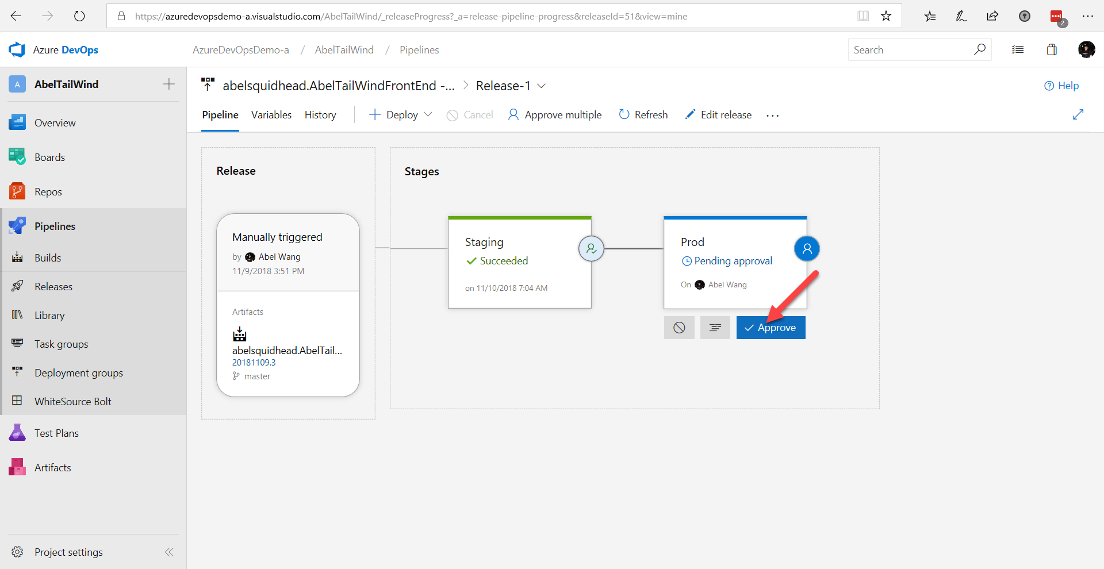Open the abelsquidhead.AbelTail... artifact link
Screen dimensions: 1104x569
pyautogui.click(x=287, y=350)
